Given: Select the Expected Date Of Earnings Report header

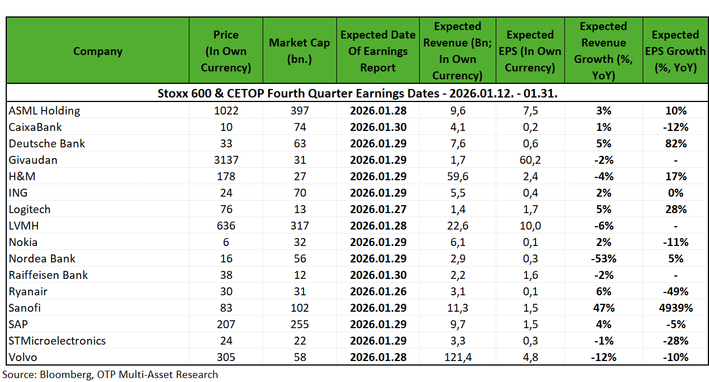Looking at the screenshot, I should click(378, 51).
